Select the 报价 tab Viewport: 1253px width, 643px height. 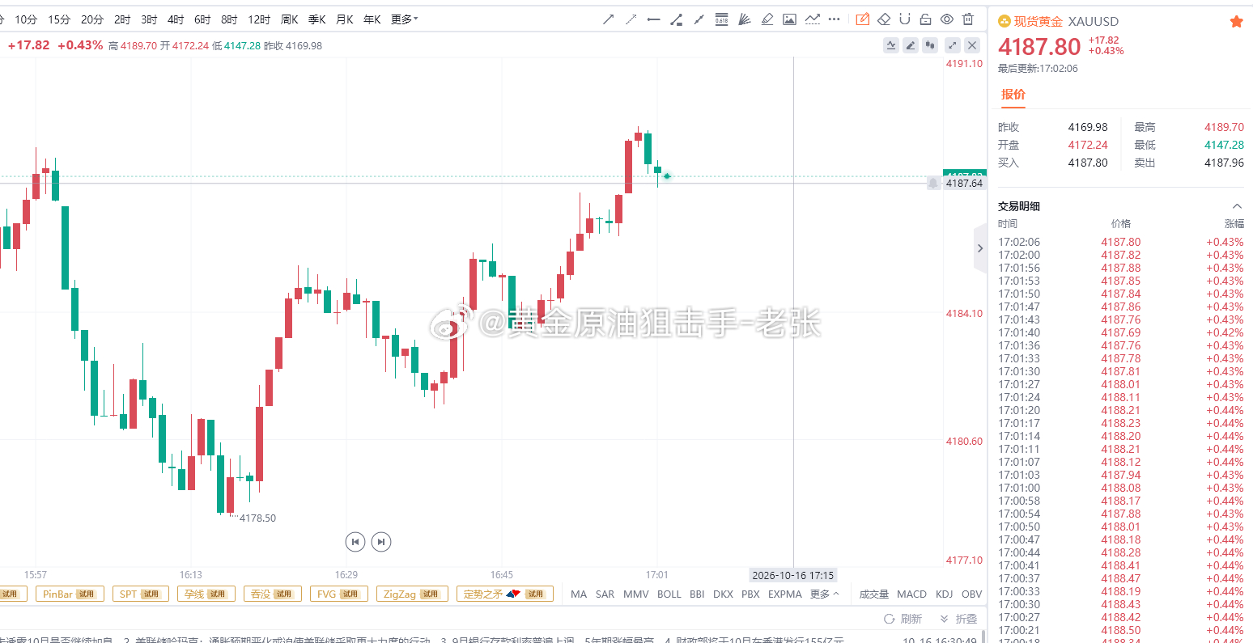coord(1013,94)
